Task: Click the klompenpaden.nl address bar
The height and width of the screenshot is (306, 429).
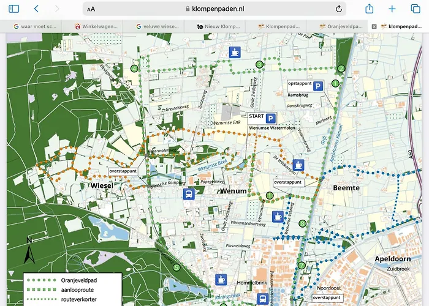Action: pyautogui.click(x=214, y=9)
